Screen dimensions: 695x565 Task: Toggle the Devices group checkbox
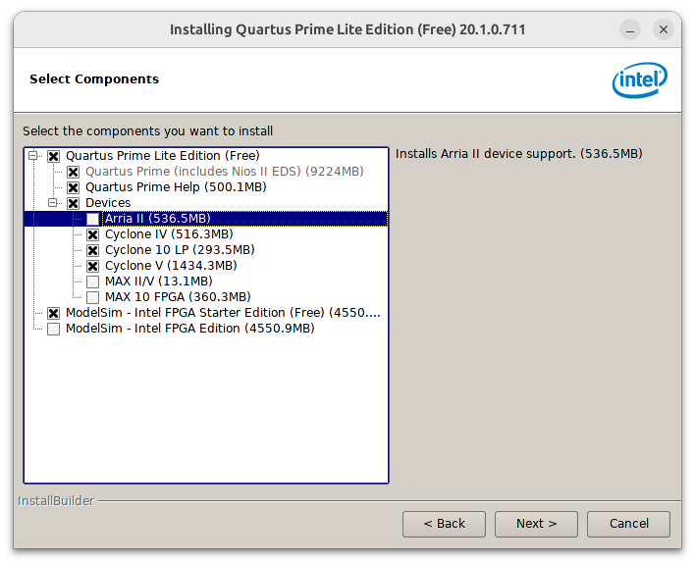tap(74, 203)
